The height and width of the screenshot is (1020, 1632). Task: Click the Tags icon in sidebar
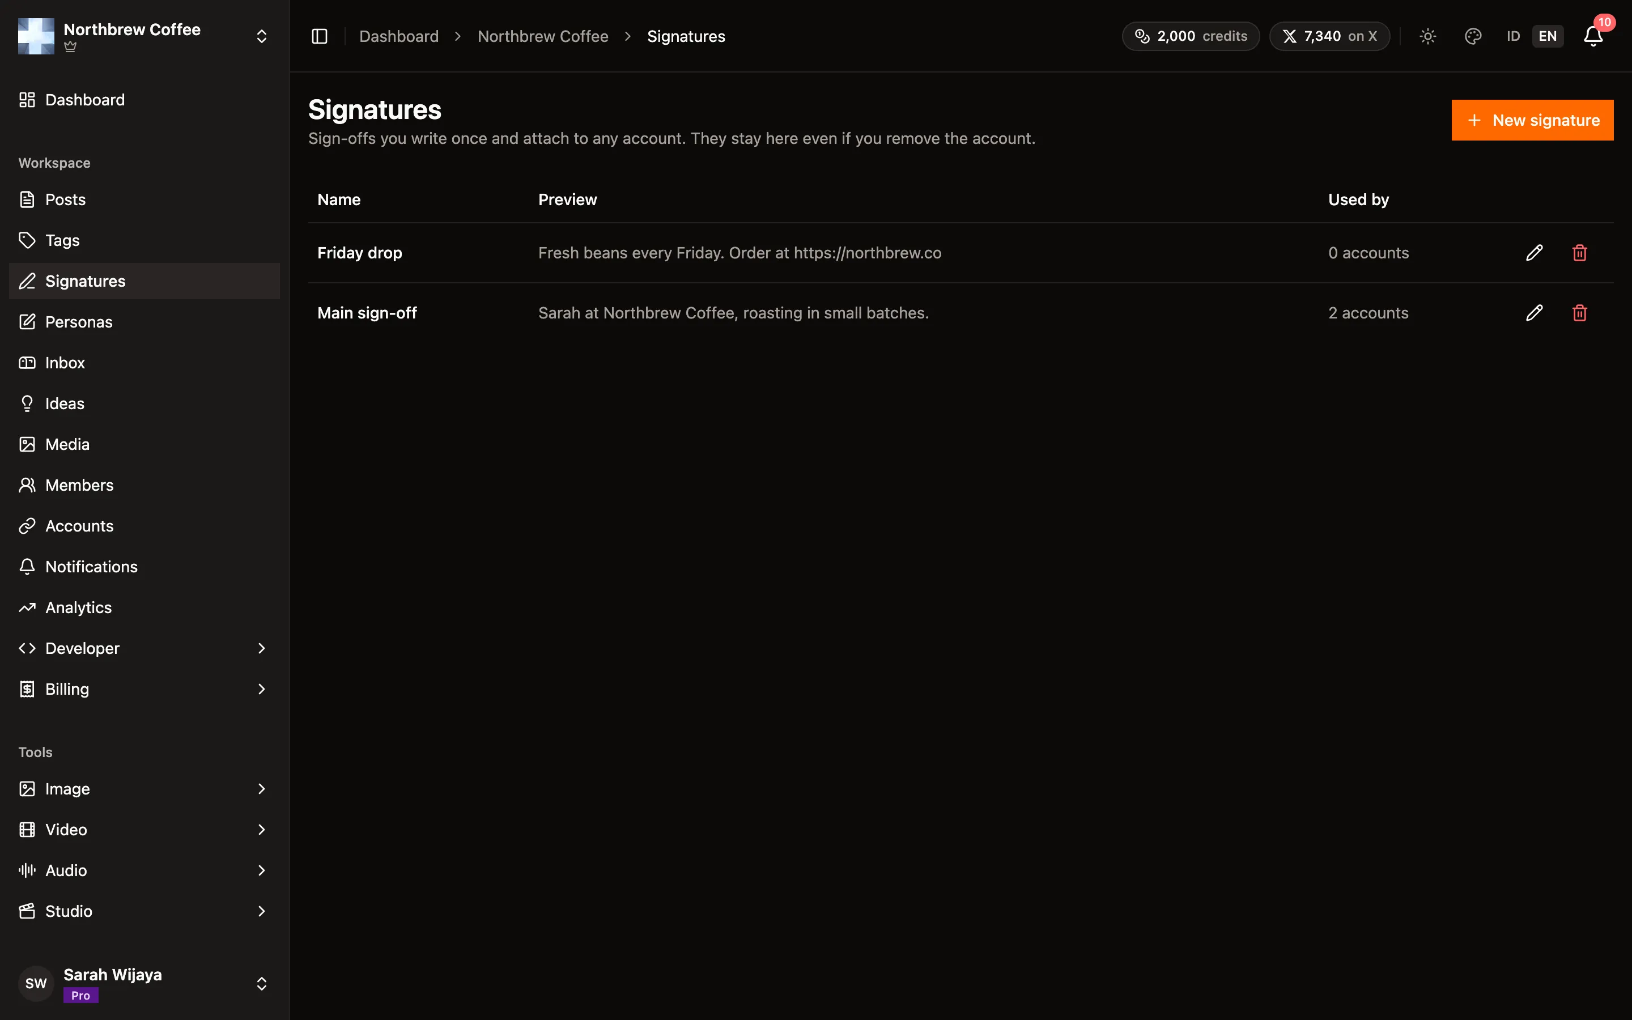[x=27, y=240]
